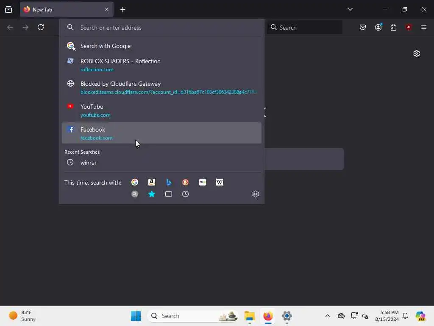Focus the separate Search box in the toolbar

[x=305, y=28]
